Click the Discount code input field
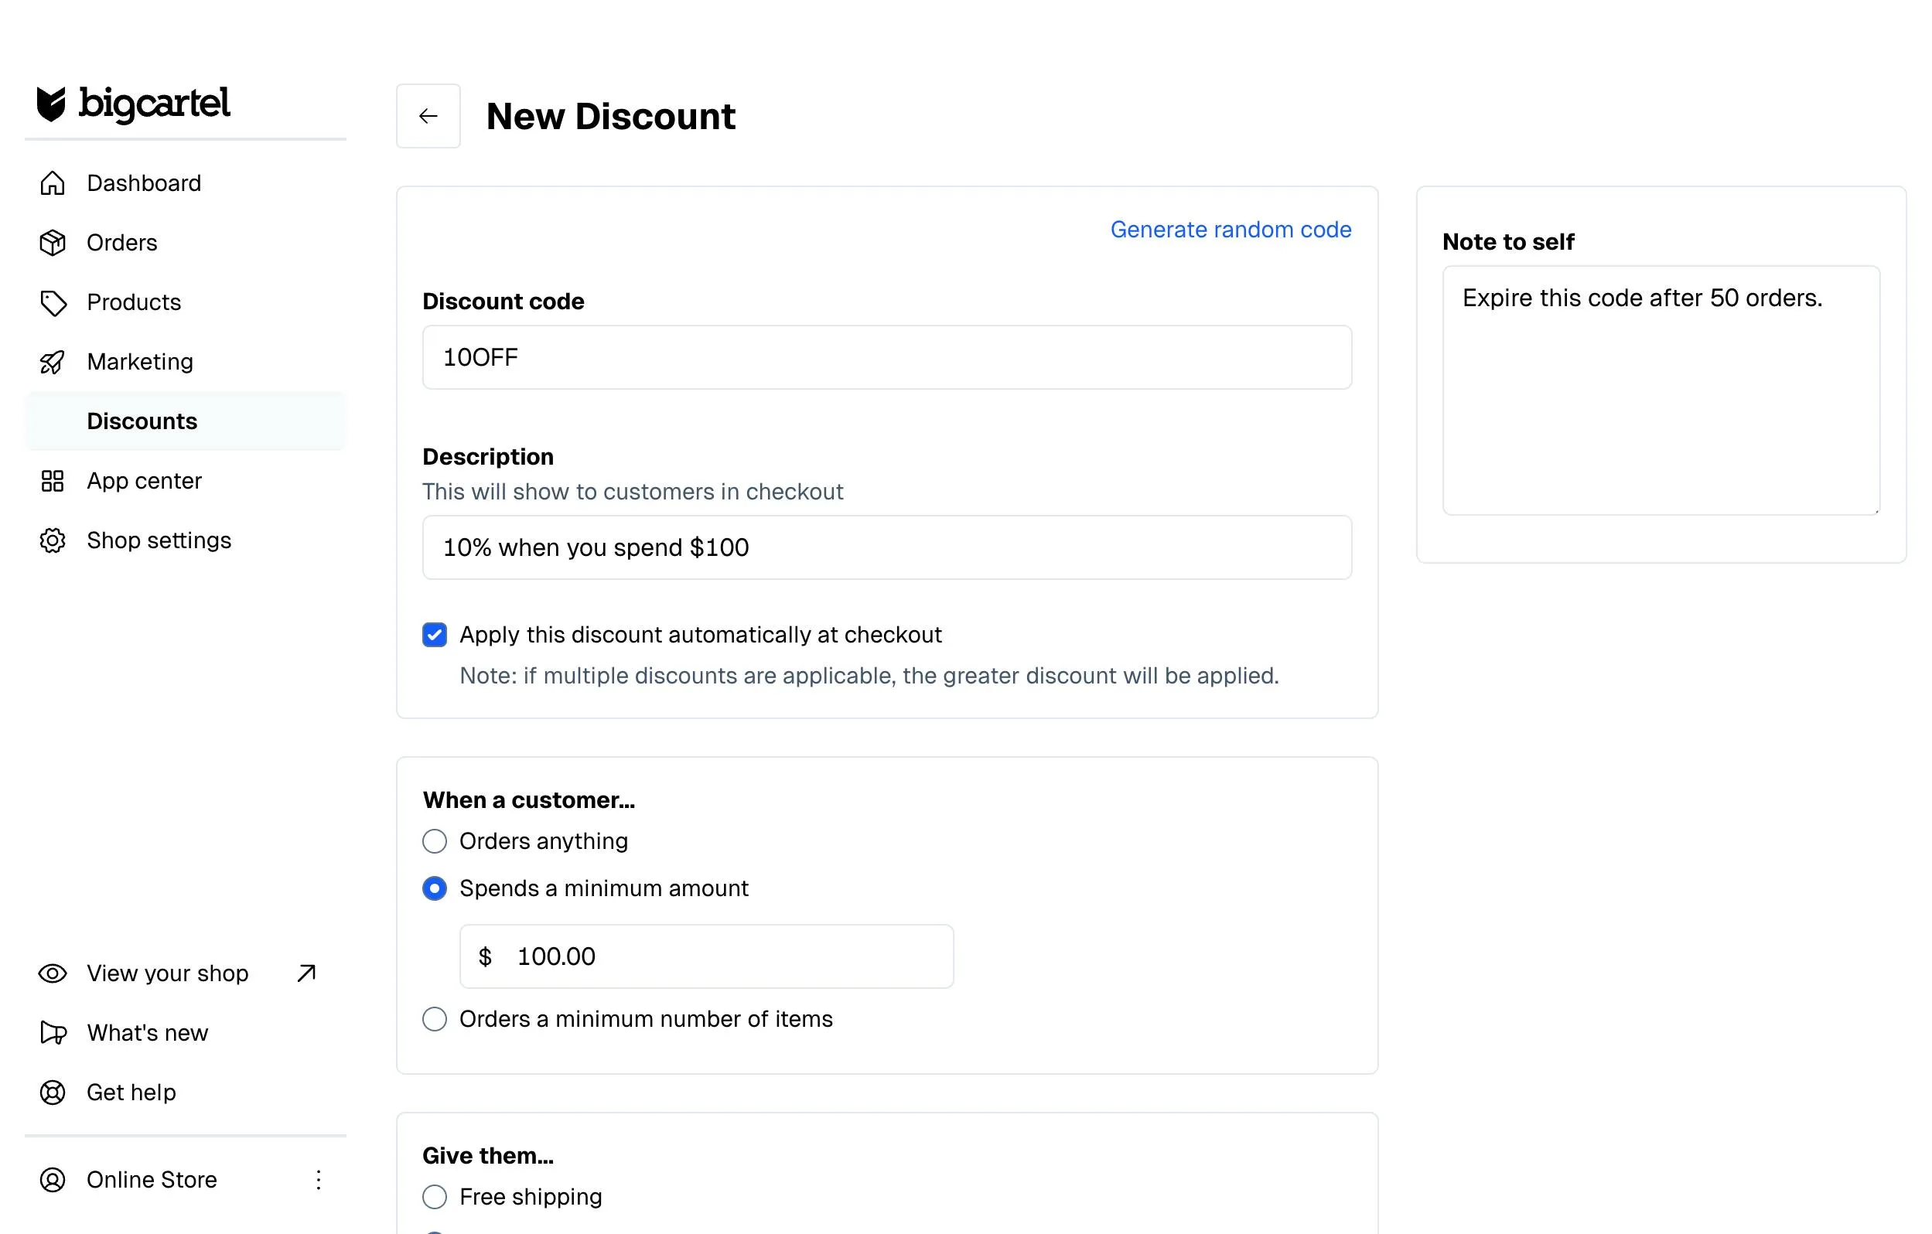1932x1234 pixels. (x=886, y=357)
